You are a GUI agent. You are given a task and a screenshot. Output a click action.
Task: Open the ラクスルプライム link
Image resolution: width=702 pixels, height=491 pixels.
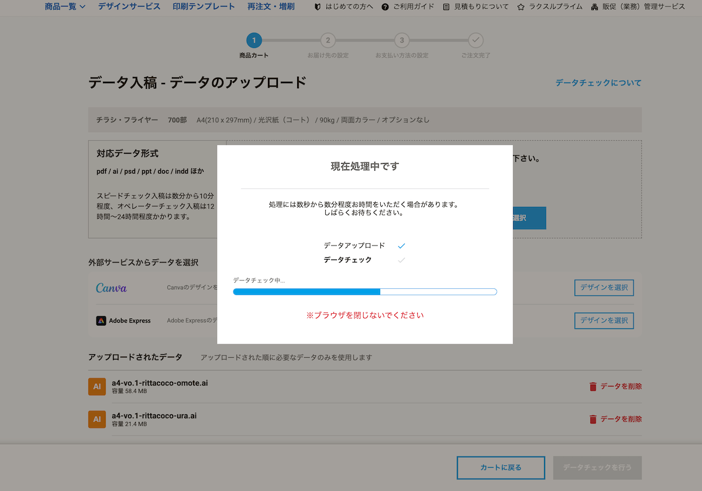(555, 7)
